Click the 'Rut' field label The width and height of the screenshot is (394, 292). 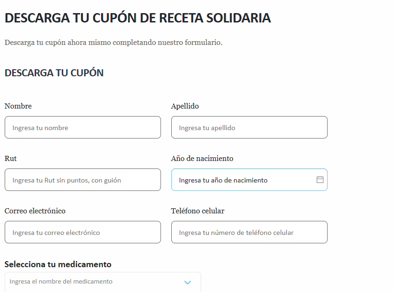point(11,159)
